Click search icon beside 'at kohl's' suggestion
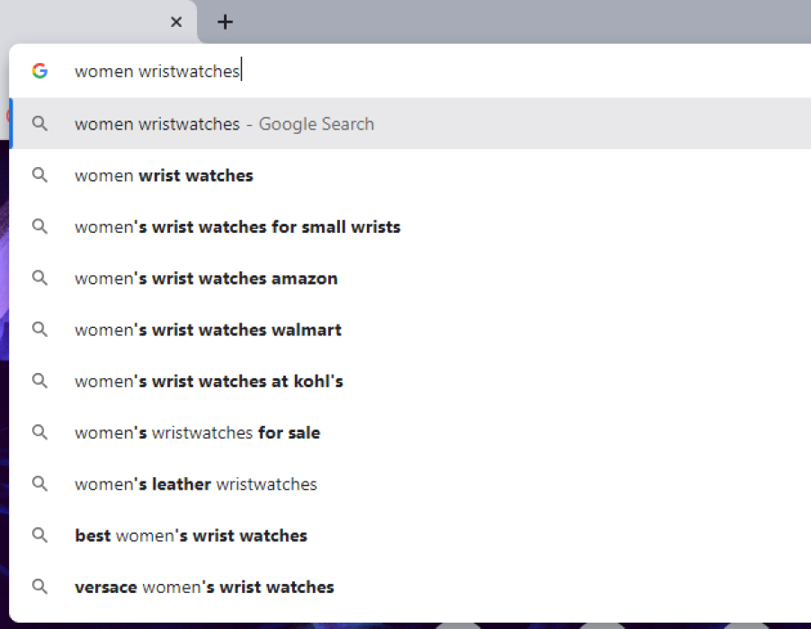This screenshot has width=811, height=629. click(40, 381)
